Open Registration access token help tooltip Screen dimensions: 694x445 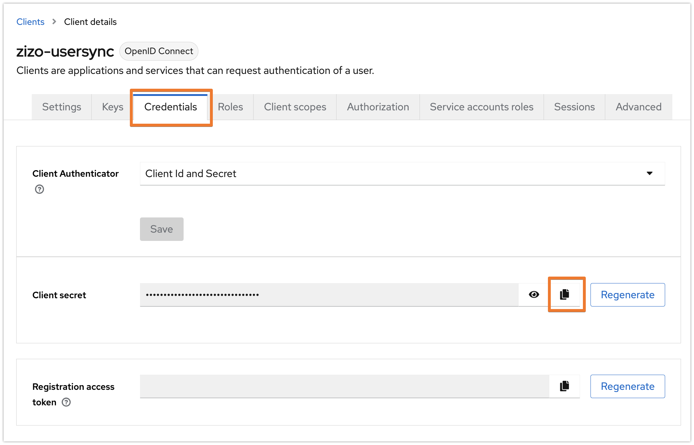(66, 402)
